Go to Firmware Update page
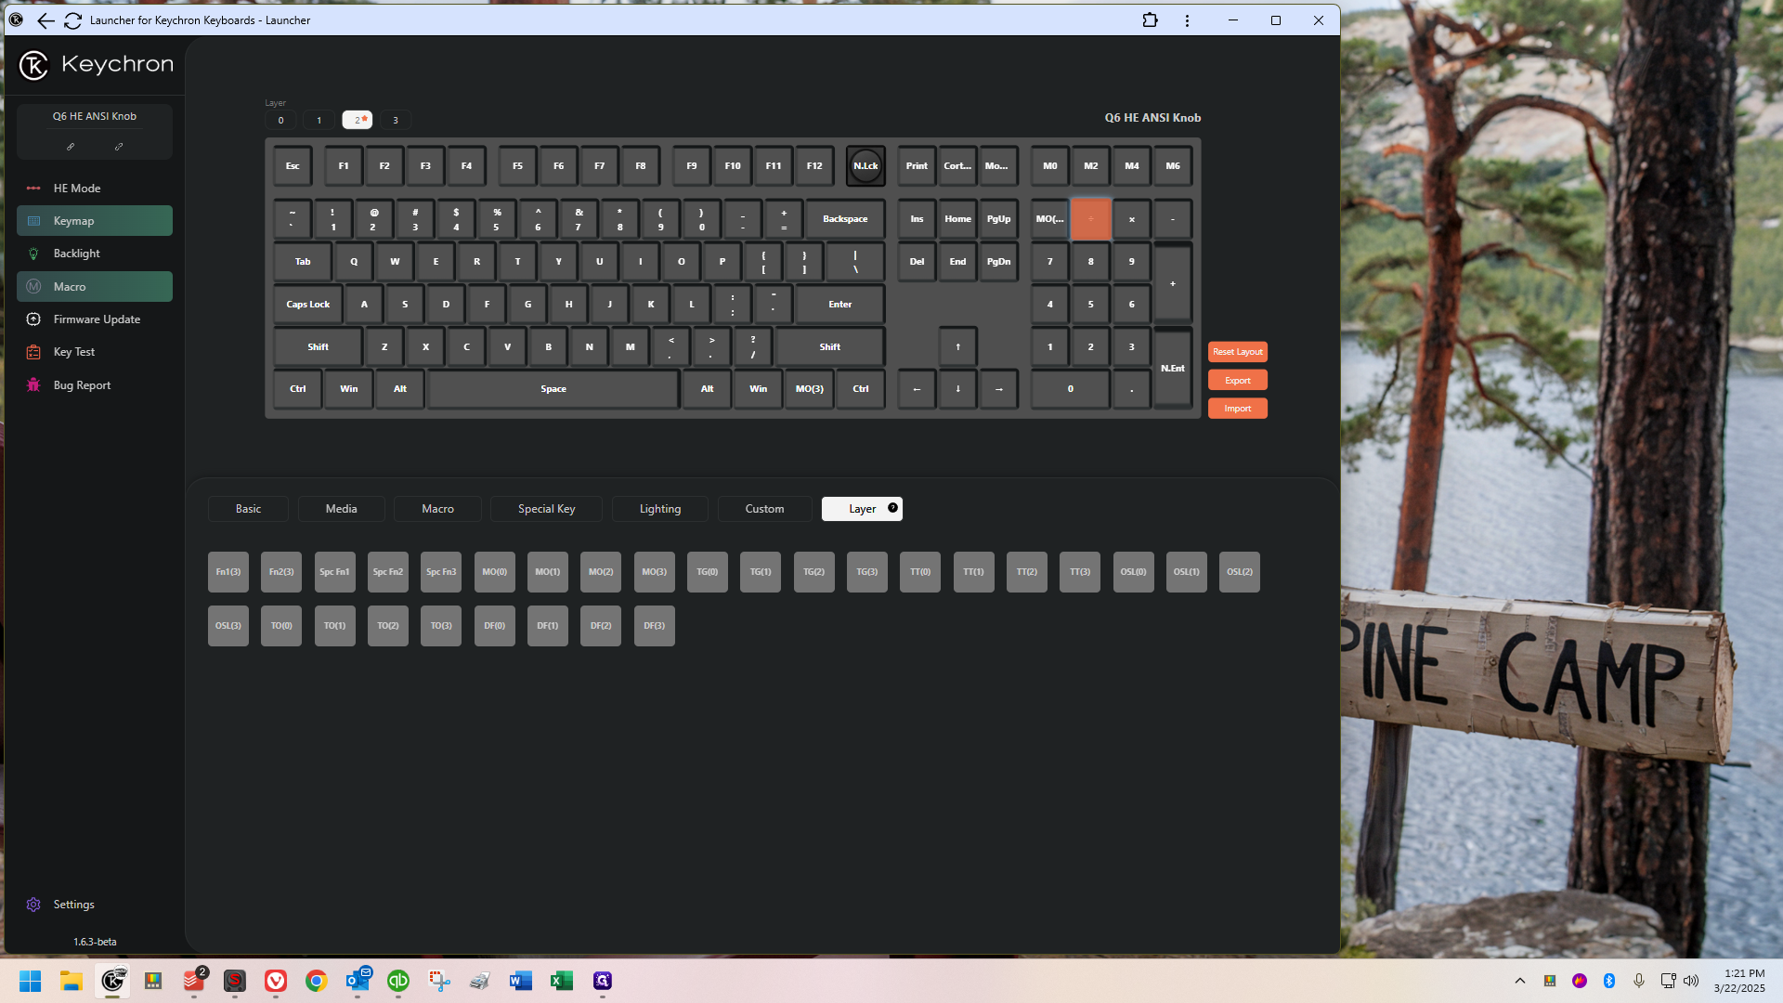Viewport: 1783px width, 1003px height. 94,319
